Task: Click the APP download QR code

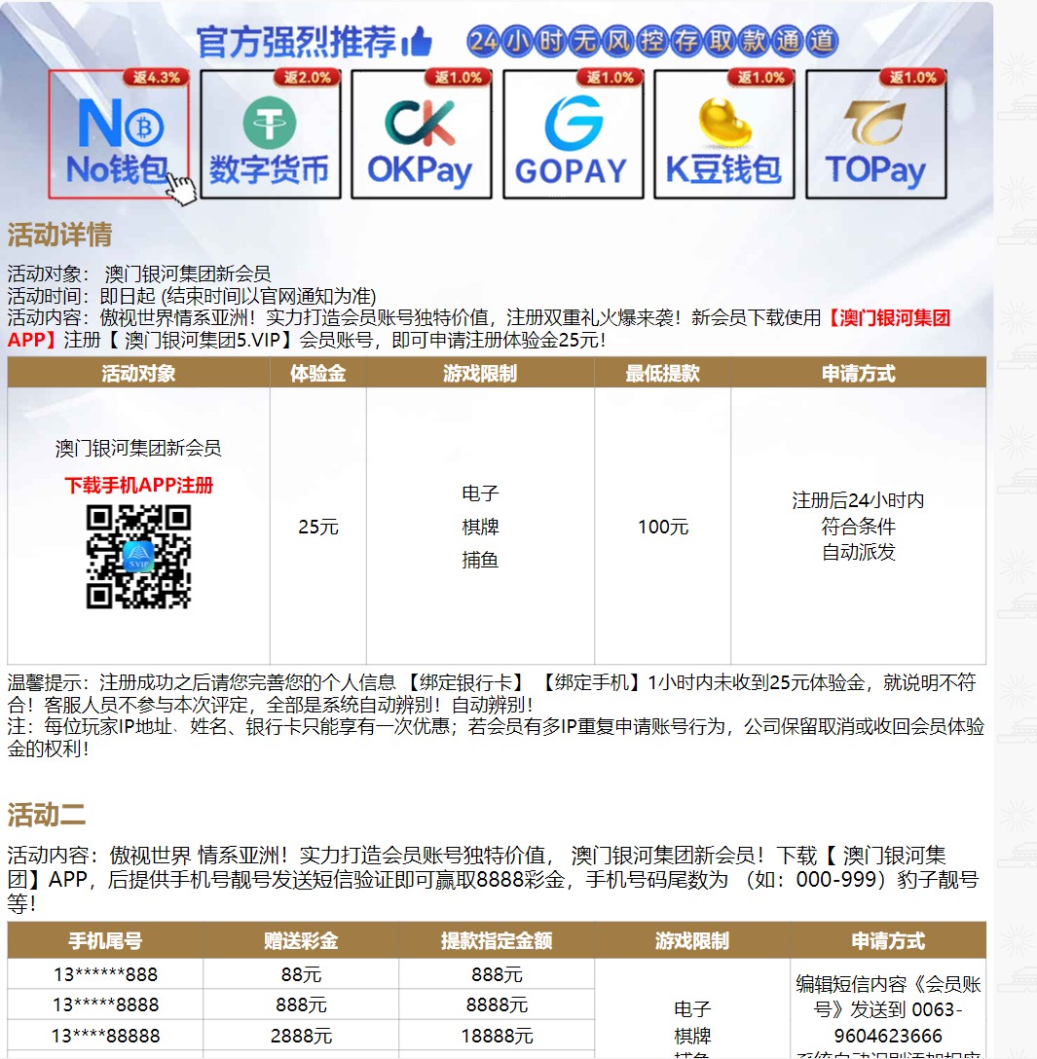Action: tap(138, 557)
